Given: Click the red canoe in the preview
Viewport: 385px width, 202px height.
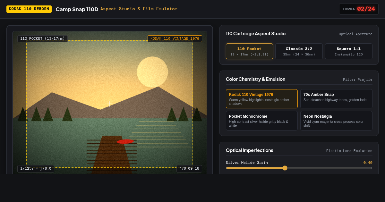Looking at the screenshot, I should (125, 141).
